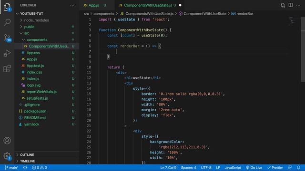Change indentation Spaces: 4

[189, 168]
